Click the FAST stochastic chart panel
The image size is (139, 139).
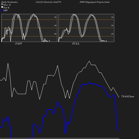[x=29, y=28]
